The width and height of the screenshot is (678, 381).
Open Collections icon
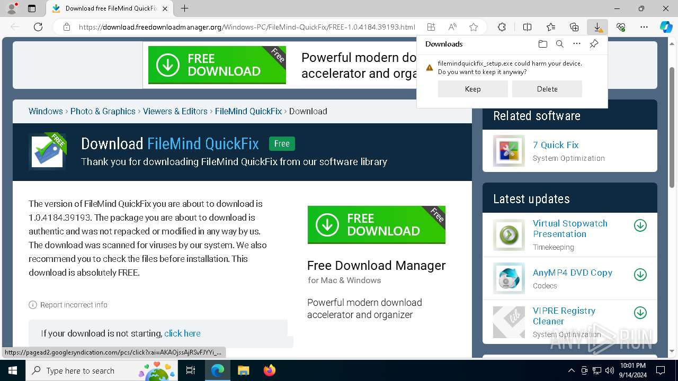pyautogui.click(x=574, y=27)
